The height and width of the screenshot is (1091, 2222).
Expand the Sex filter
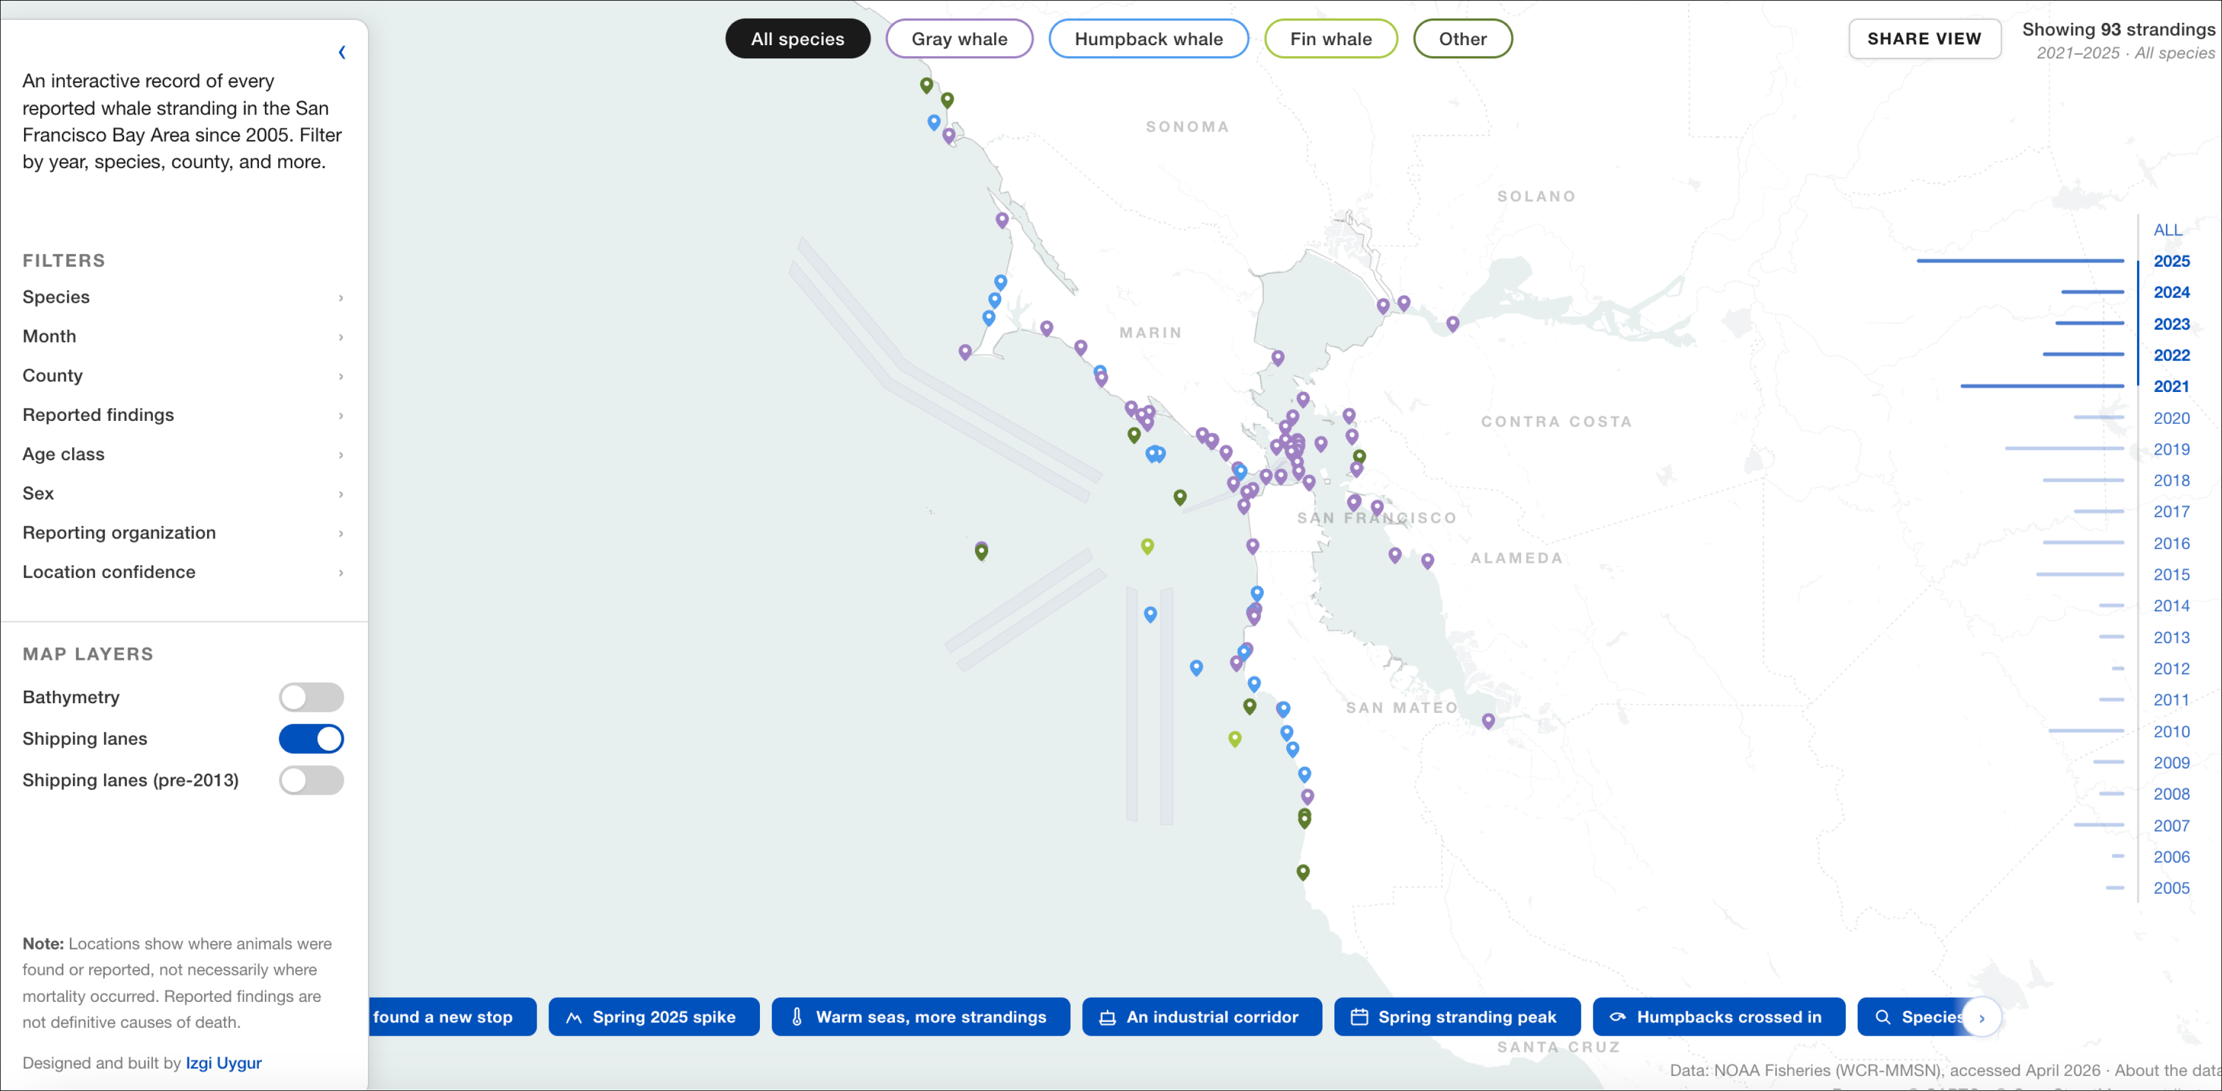(183, 493)
